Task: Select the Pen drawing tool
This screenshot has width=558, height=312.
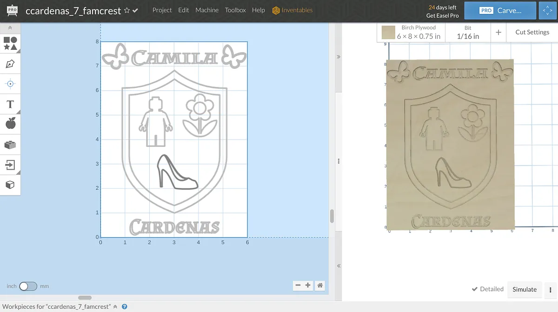Action: [x=10, y=64]
